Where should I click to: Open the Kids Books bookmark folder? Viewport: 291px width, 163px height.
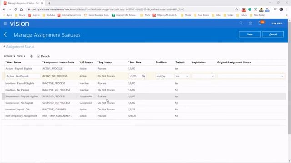(x=201, y=15)
